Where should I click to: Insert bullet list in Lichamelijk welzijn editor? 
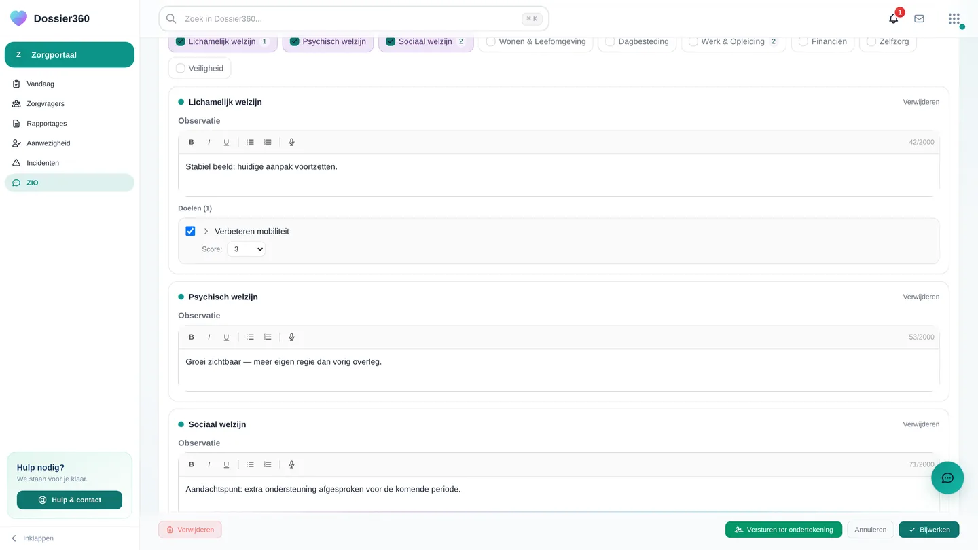click(x=251, y=142)
